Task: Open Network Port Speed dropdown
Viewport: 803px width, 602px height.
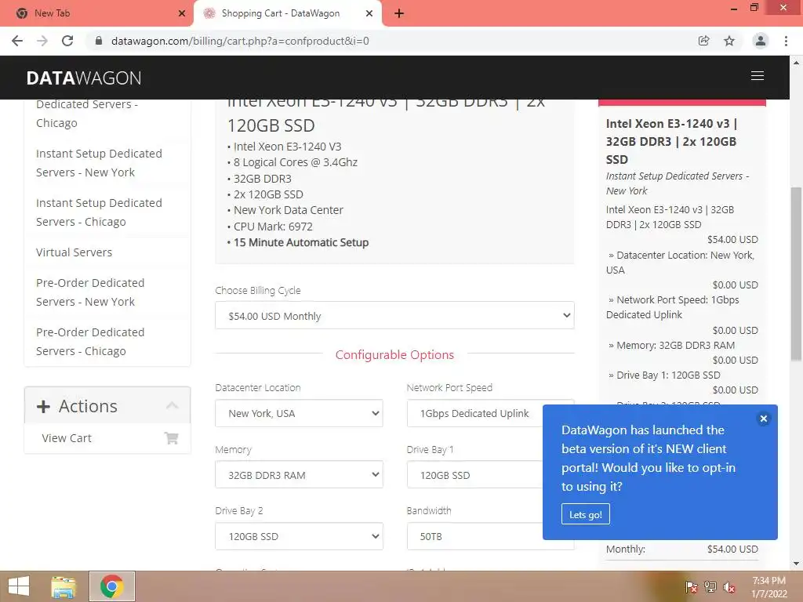Action: 490,413
